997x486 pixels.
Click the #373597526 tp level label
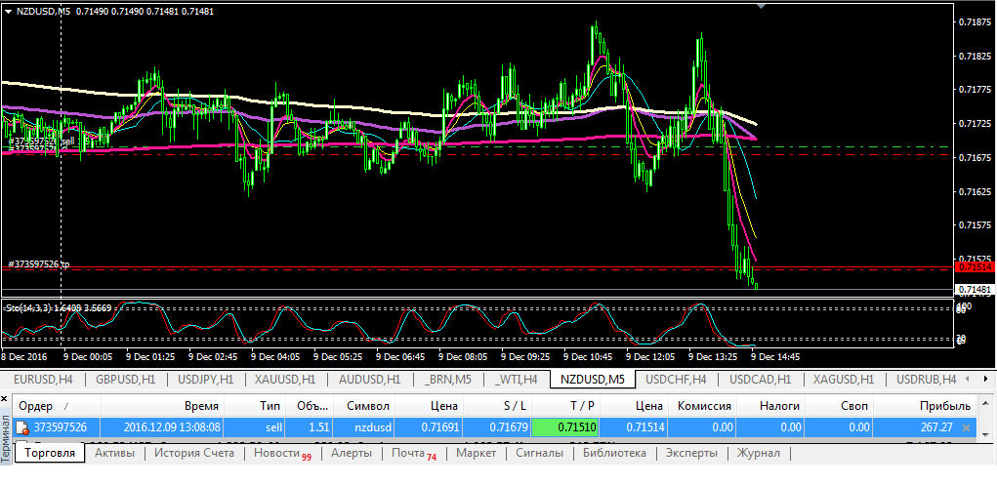point(39,263)
